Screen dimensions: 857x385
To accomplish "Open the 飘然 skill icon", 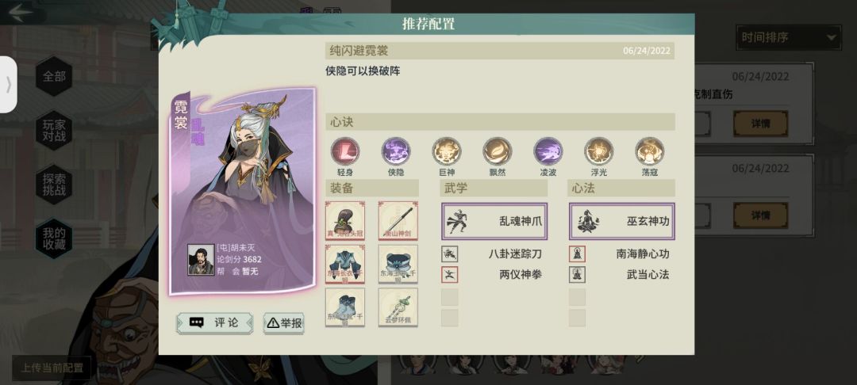I will (x=498, y=151).
